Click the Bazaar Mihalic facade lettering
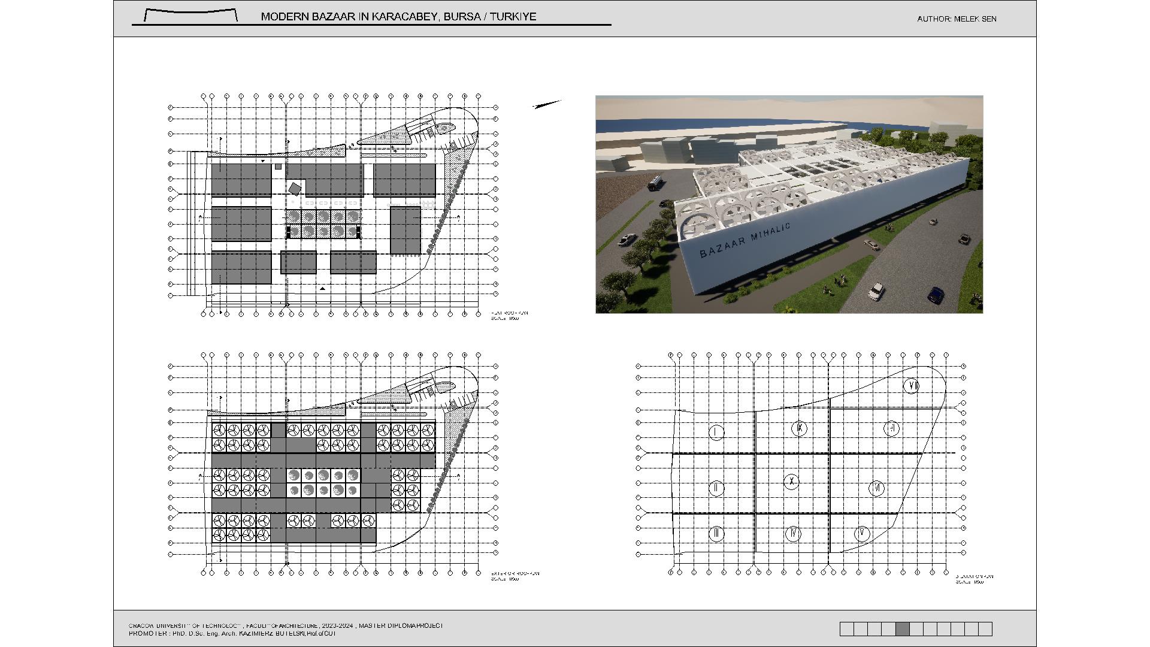The height and width of the screenshot is (647, 1150). point(745,240)
